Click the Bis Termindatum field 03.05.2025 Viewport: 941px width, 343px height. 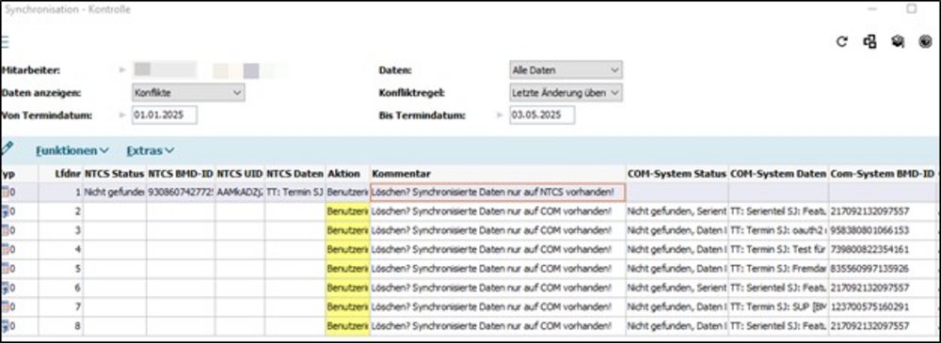tap(542, 116)
